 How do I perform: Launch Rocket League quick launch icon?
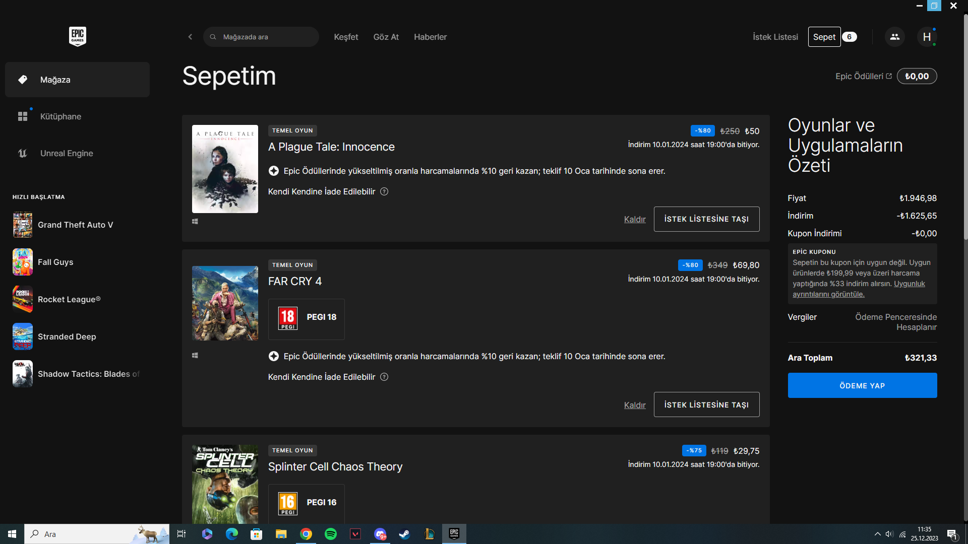pyautogui.click(x=23, y=299)
